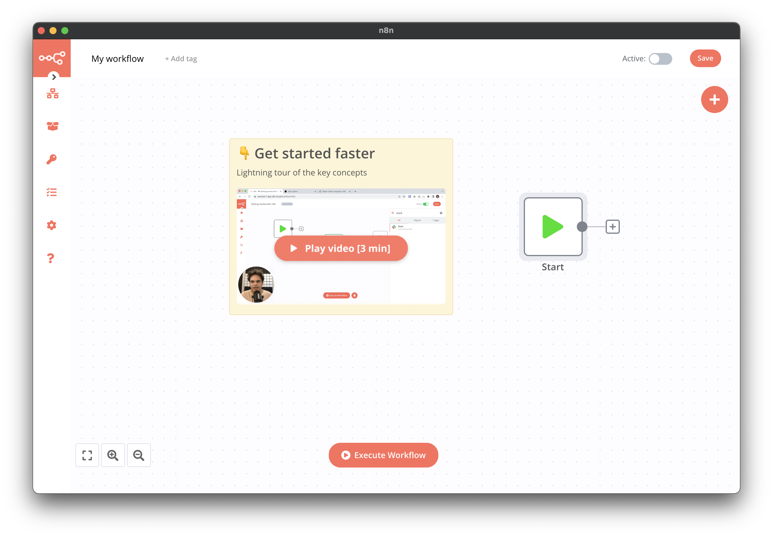Save the workflow with Save button

point(705,58)
